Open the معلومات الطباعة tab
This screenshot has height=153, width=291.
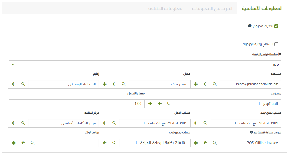(x=165, y=8)
